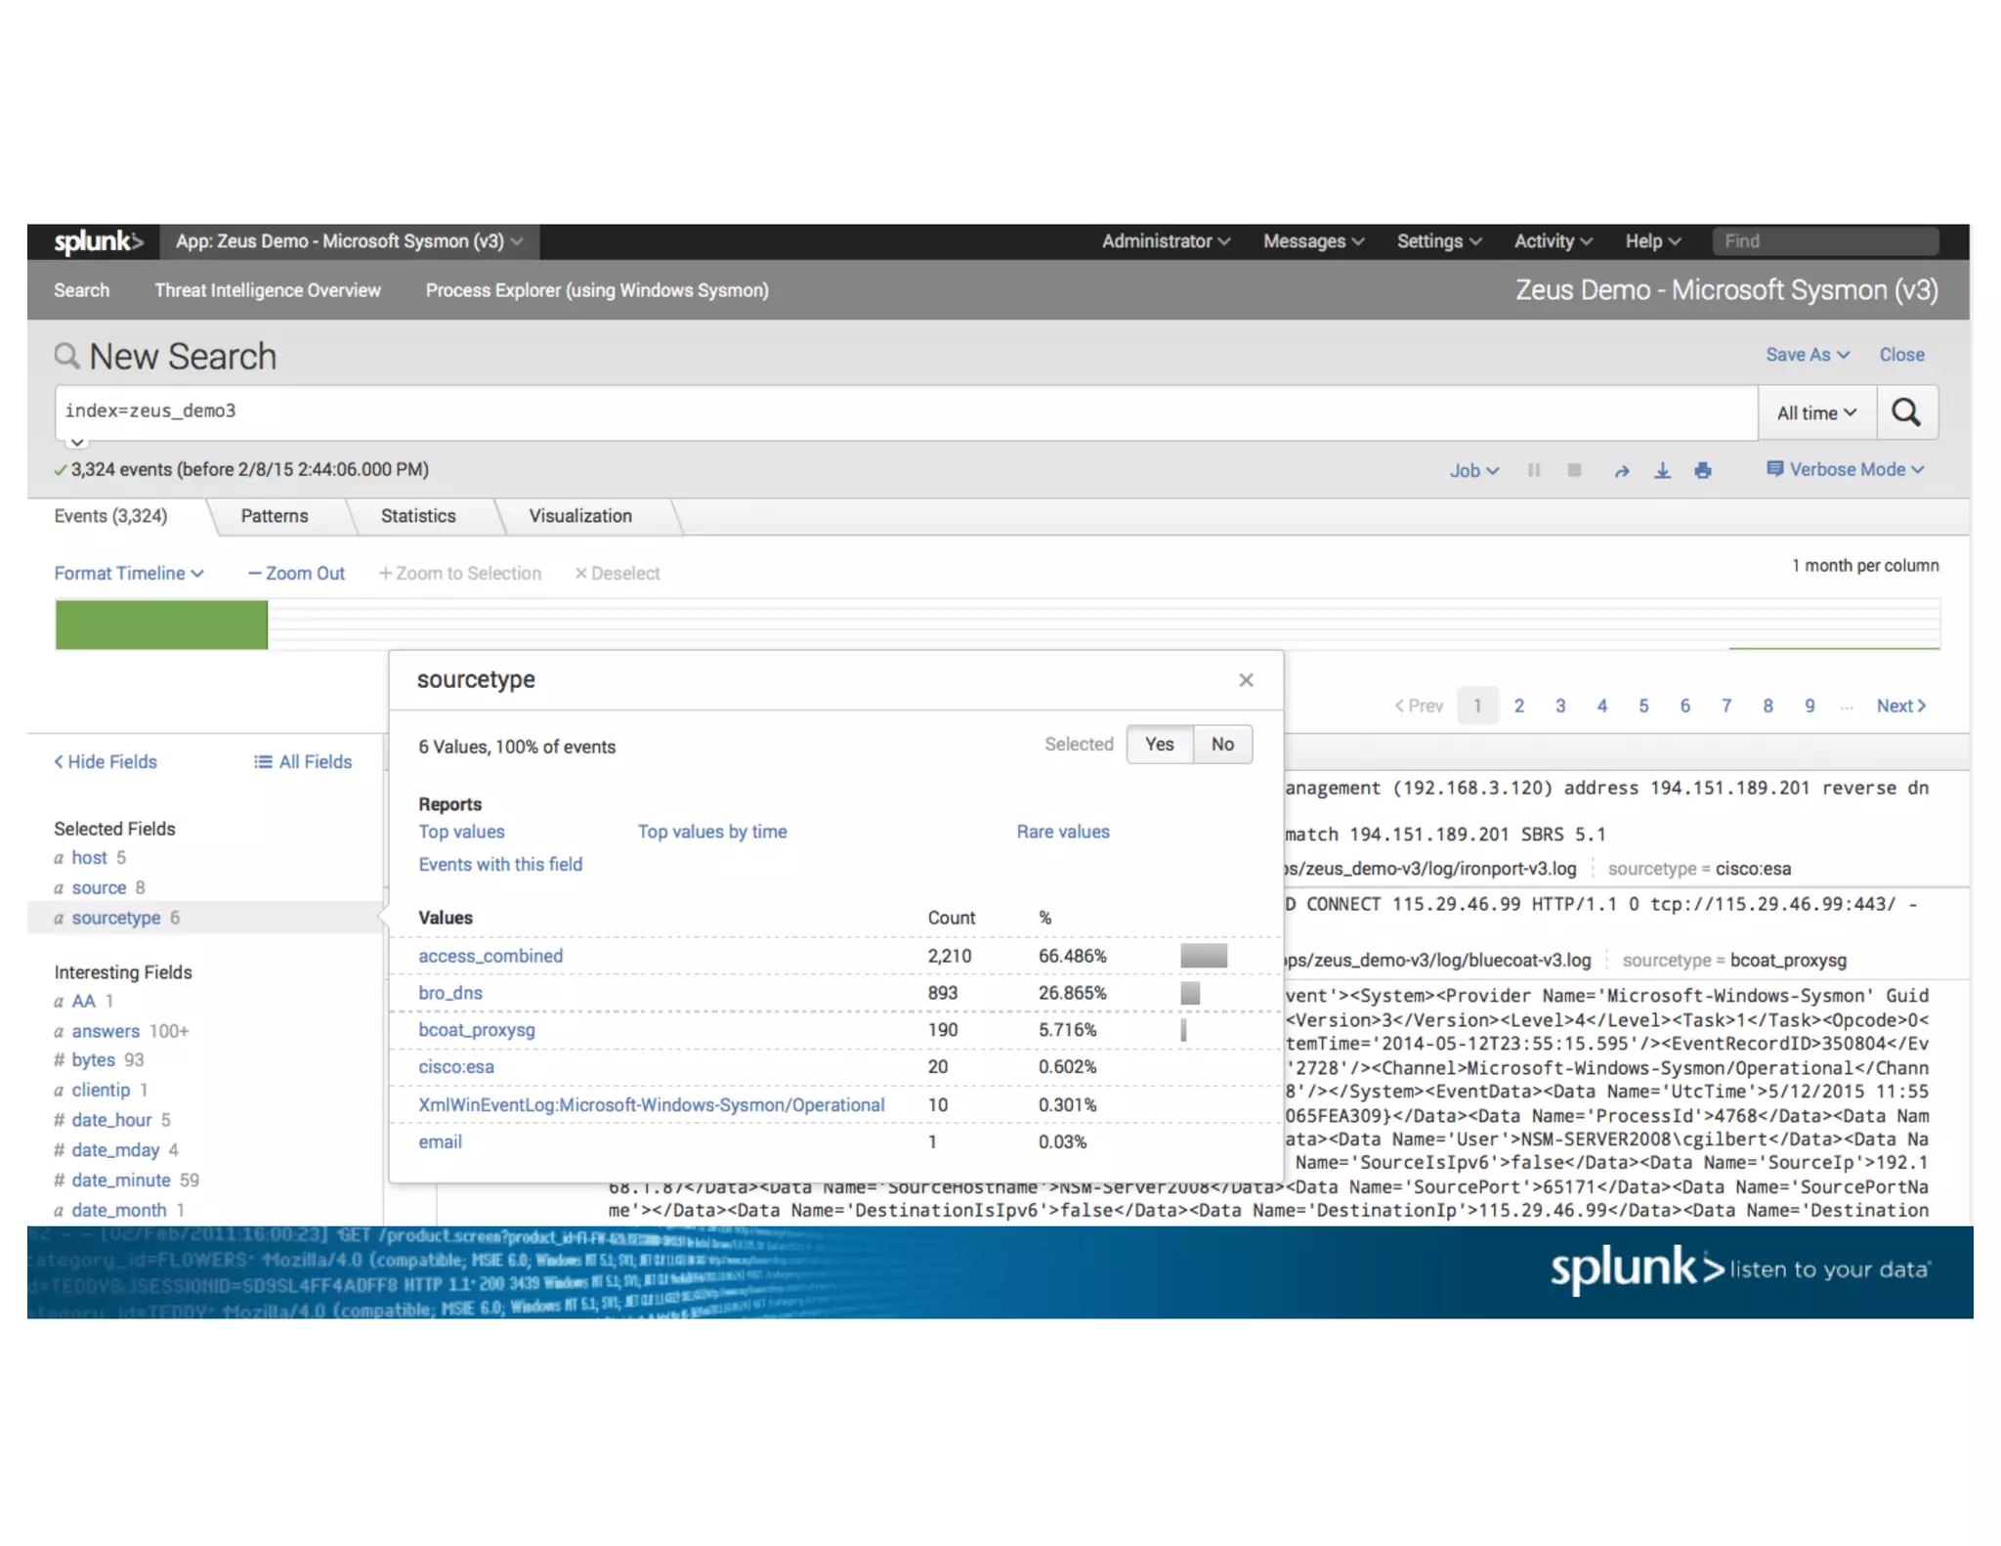Stop the search job
Screen dimensions: 2001x1546
[1574, 470]
